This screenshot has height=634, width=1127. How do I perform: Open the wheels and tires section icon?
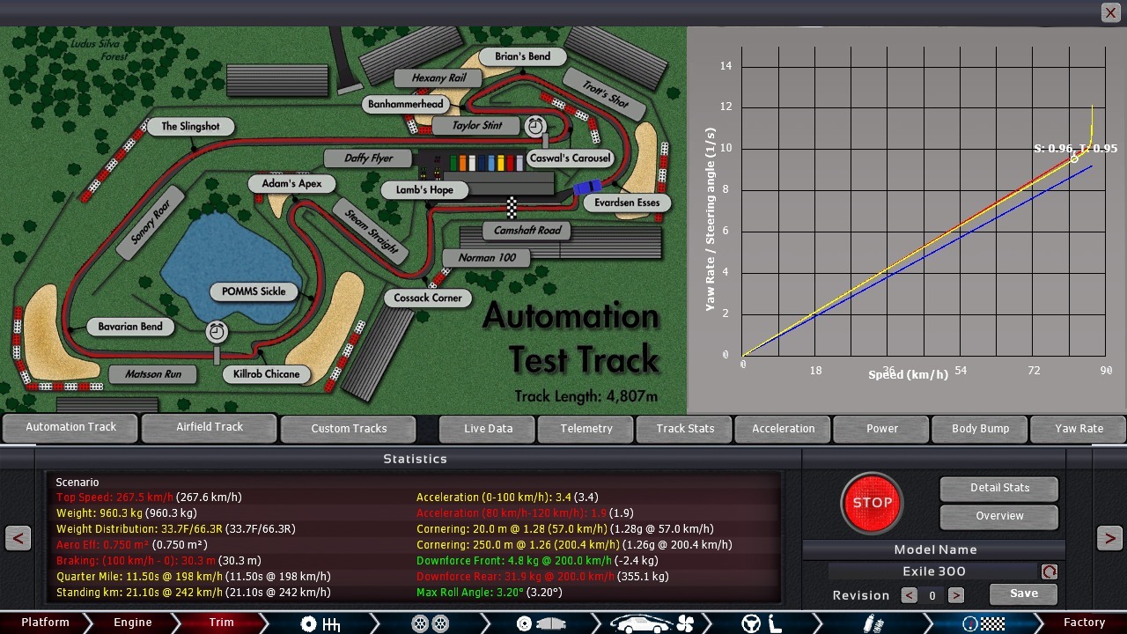(x=430, y=623)
